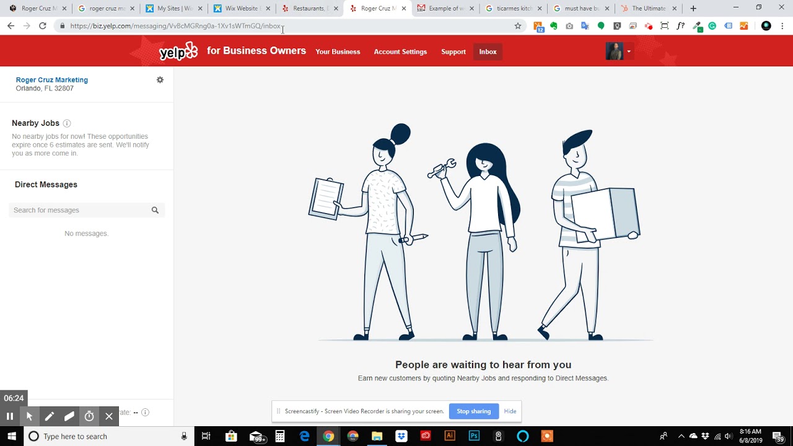Click the info icon beside response rate
Screen dimensions: 793x446
[145, 413]
